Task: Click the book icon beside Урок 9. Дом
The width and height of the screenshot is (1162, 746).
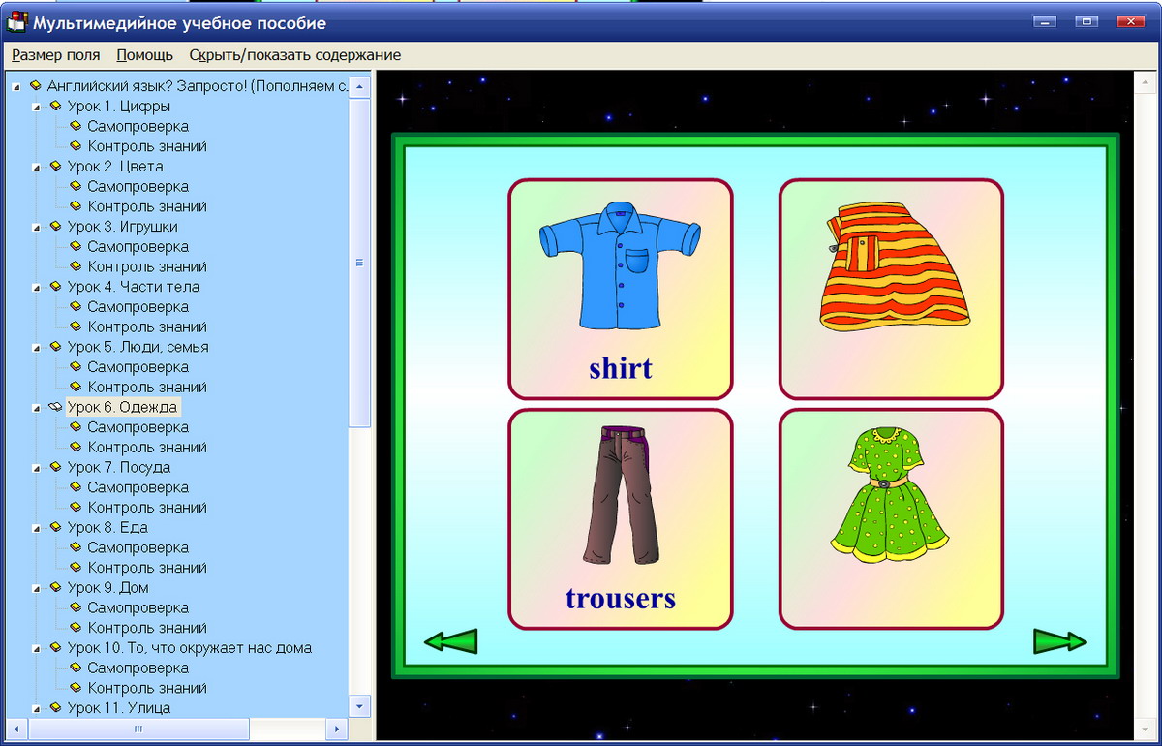Action: click(x=55, y=588)
